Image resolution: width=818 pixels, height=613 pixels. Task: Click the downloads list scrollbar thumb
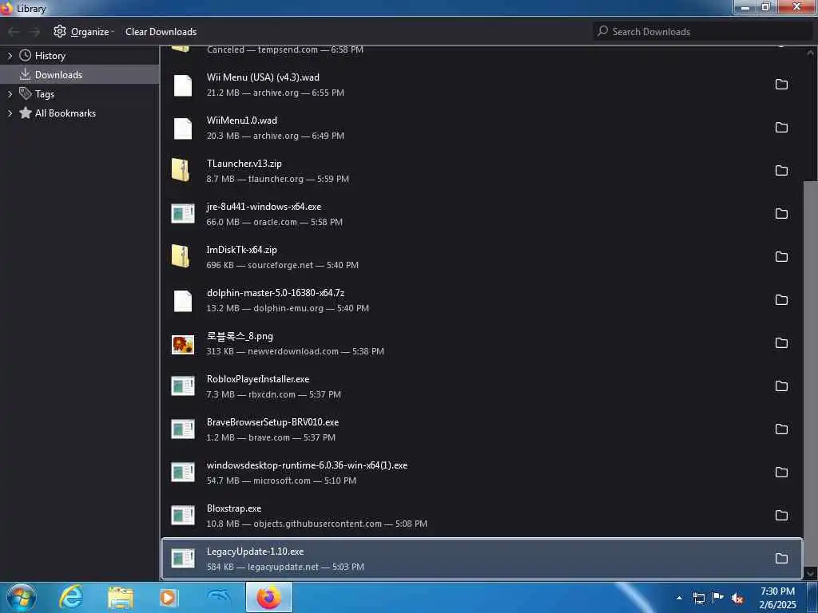(810, 373)
